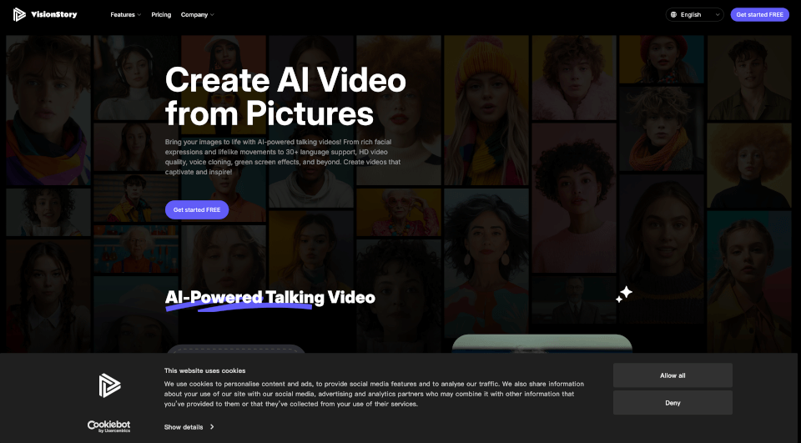Click Get started FREE in the top bar

[x=759, y=14]
